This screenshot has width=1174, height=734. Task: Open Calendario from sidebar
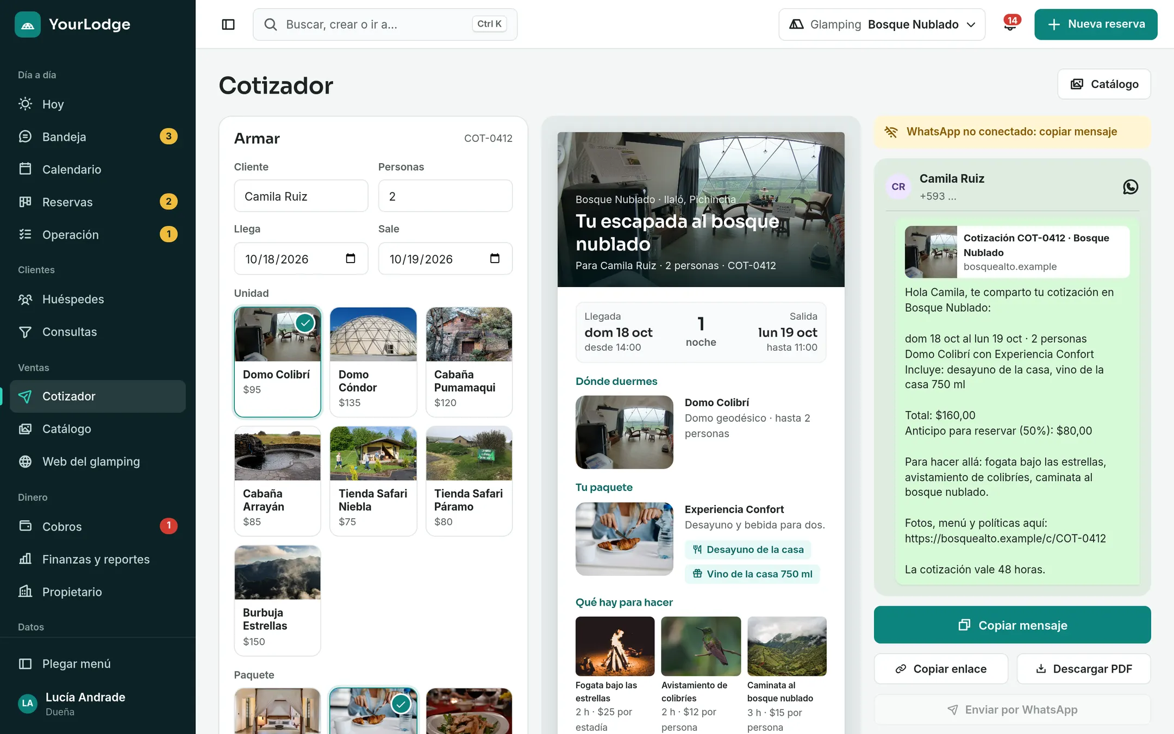click(98, 169)
